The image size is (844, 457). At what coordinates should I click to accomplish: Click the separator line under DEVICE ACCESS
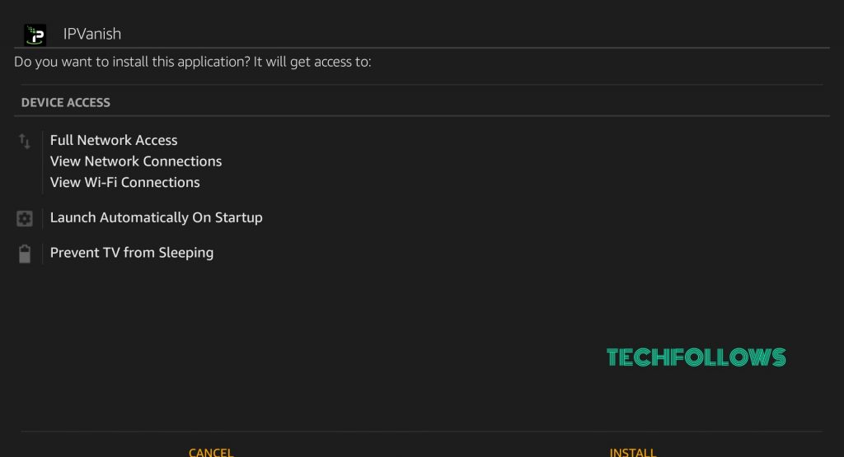422,115
